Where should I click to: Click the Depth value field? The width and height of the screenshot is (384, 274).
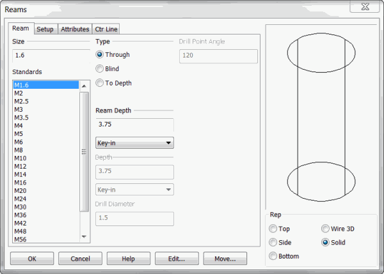(x=134, y=172)
